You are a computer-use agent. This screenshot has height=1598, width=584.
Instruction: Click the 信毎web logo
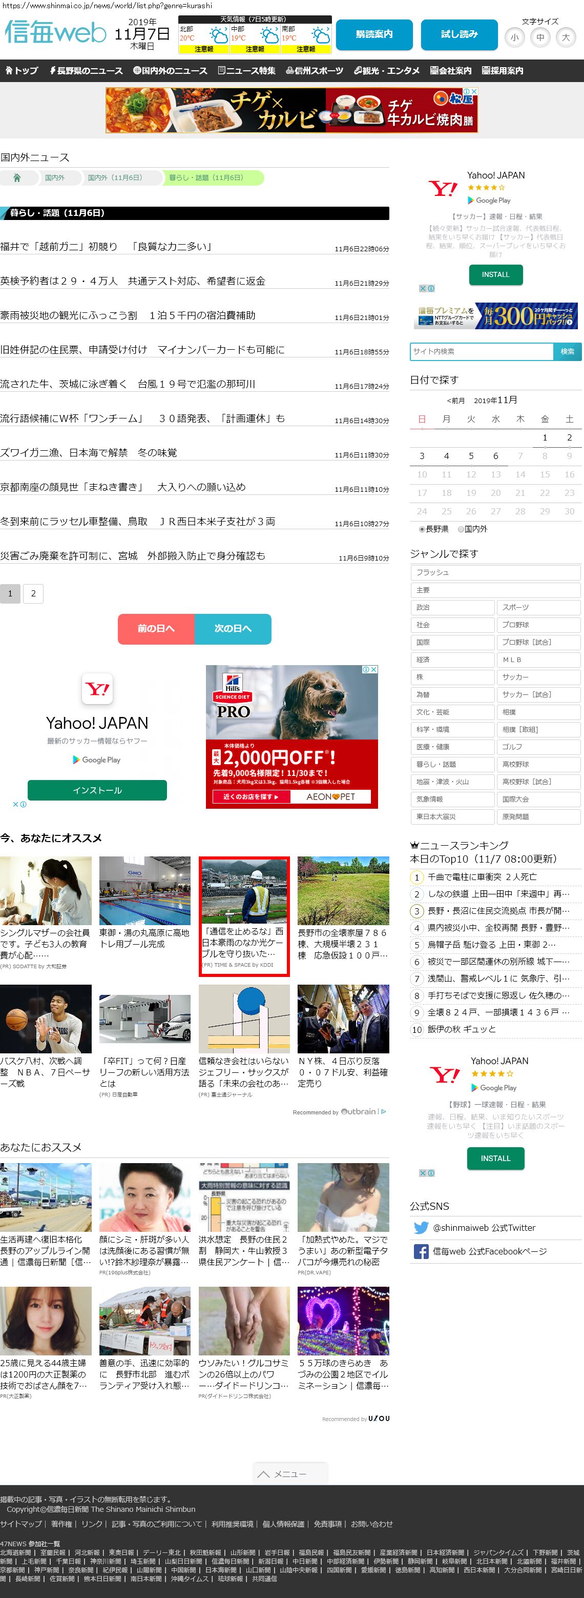pyautogui.click(x=56, y=33)
